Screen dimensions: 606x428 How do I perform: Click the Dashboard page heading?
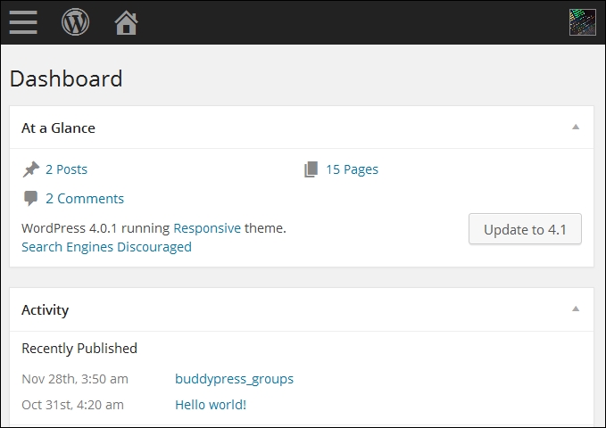[66, 78]
